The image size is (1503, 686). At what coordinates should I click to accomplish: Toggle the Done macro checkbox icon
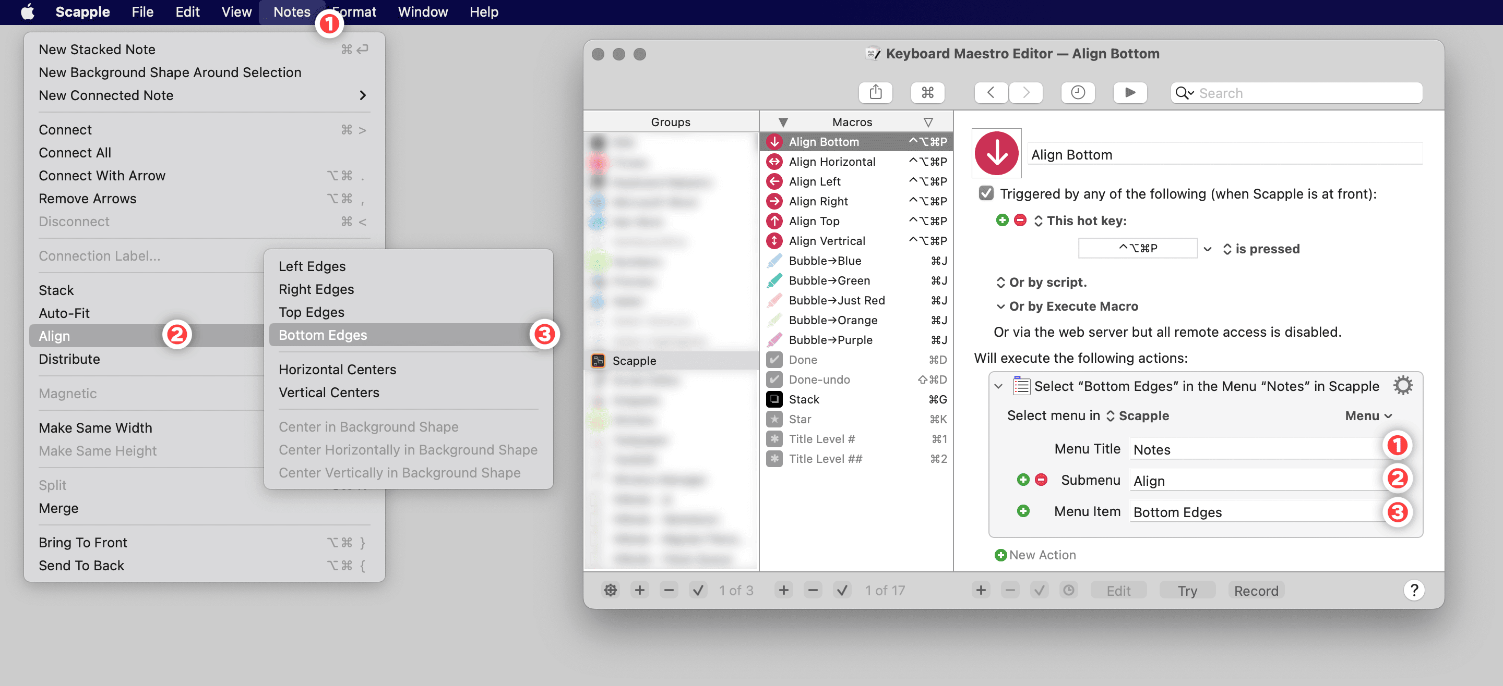(774, 360)
